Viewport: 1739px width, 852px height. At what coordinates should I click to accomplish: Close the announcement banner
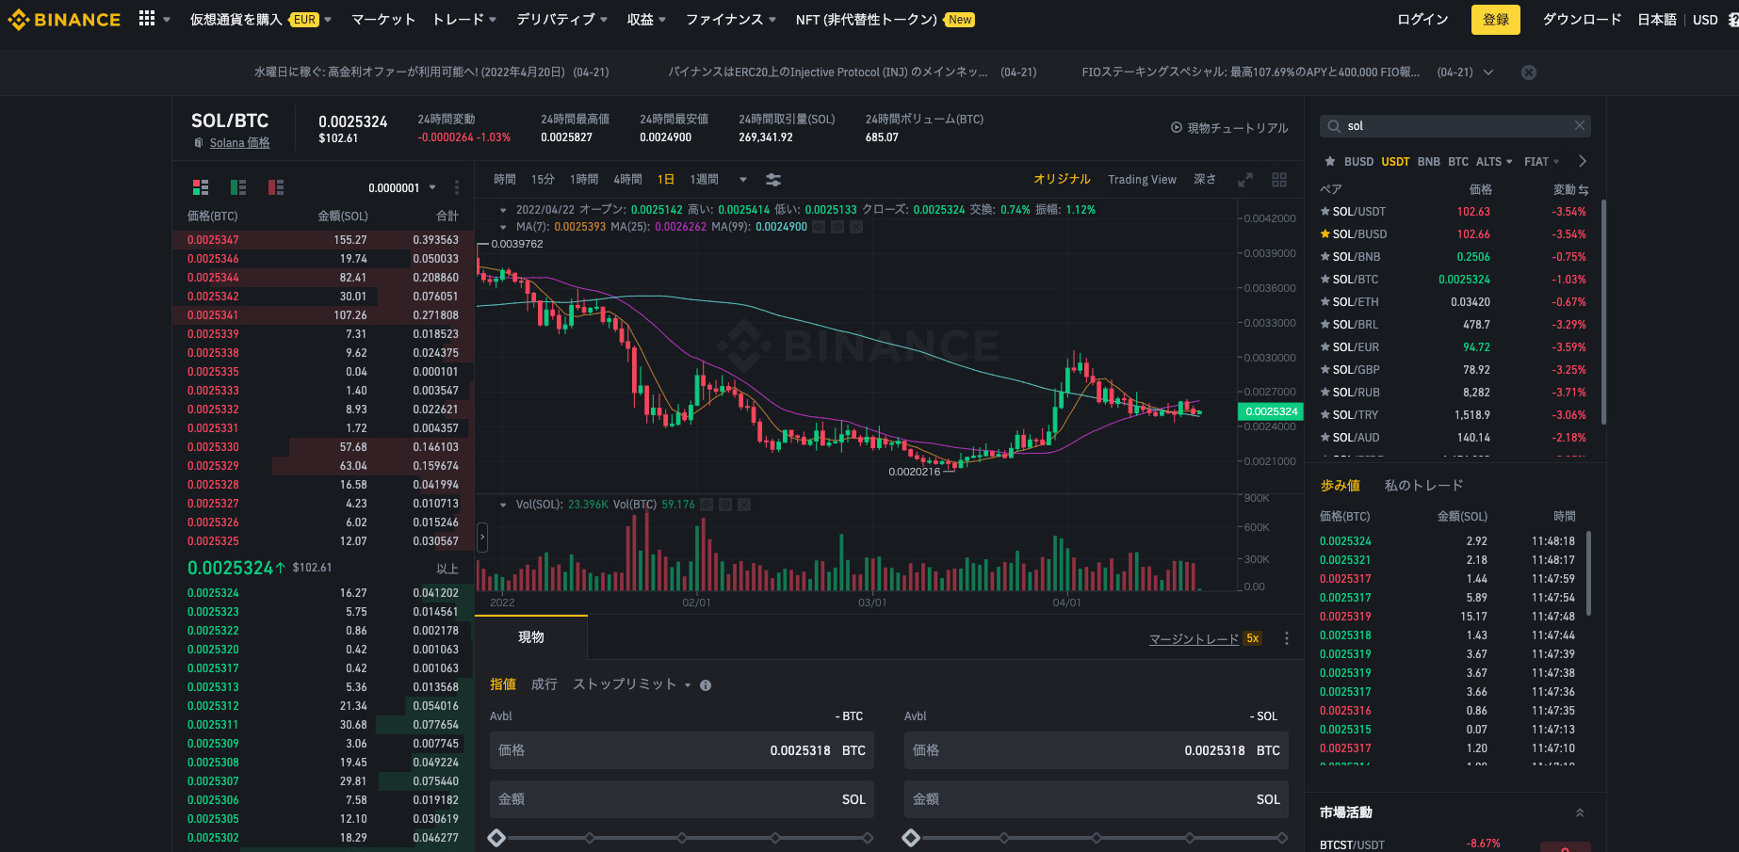[1529, 72]
